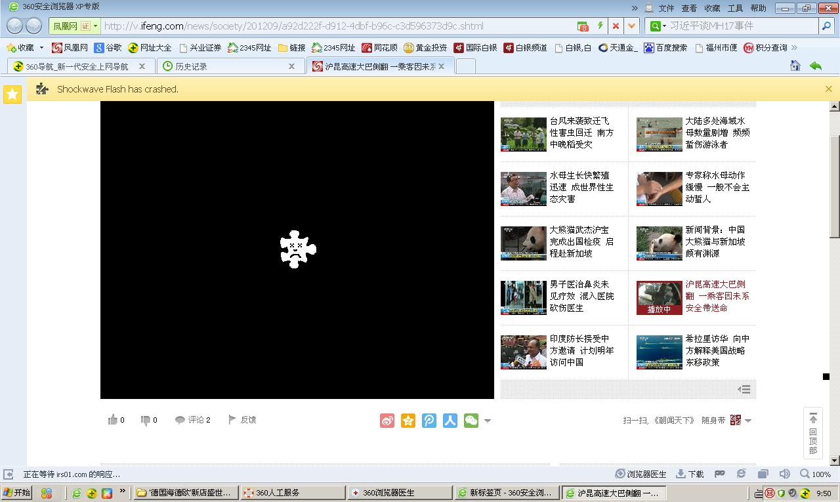Click the status bar sidebar toggle icon
This screenshot has width=840, height=502.
pos(9,474)
